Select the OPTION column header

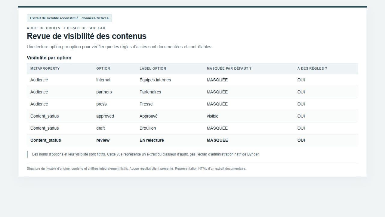click(103, 68)
